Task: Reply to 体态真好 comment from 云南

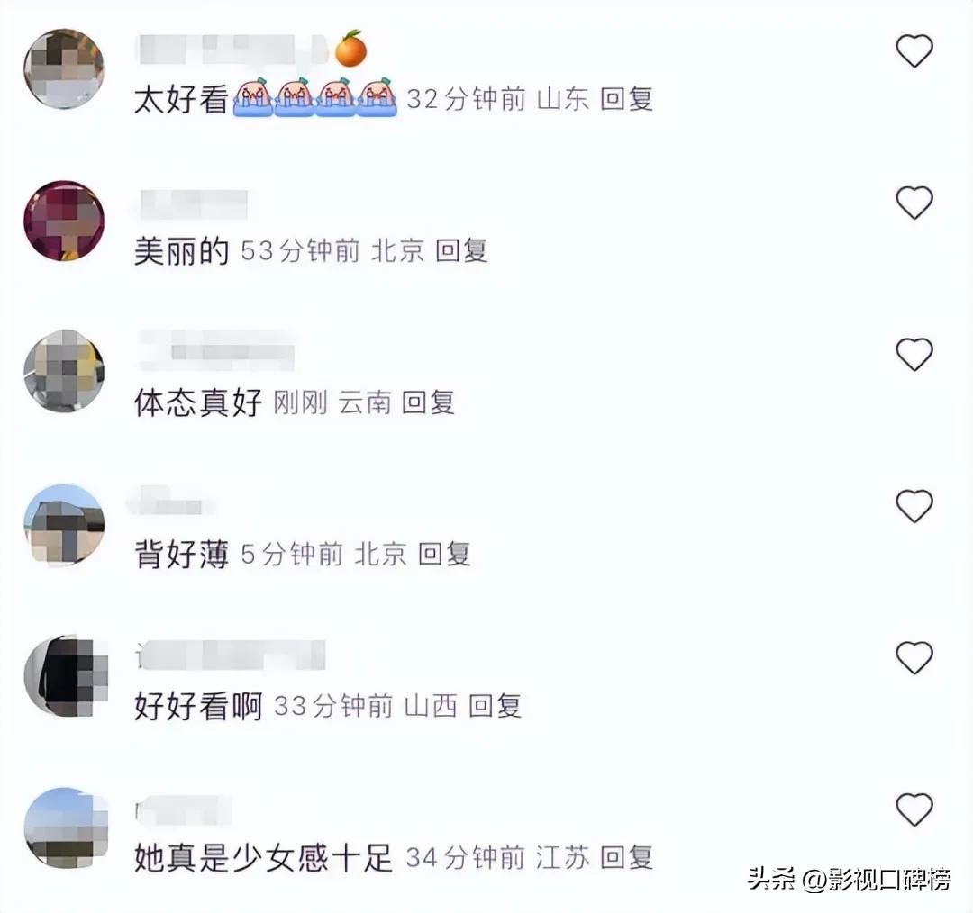Action: 428,402
